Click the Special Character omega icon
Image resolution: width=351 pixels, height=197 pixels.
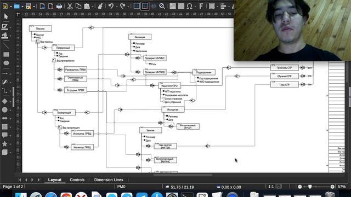190,6
